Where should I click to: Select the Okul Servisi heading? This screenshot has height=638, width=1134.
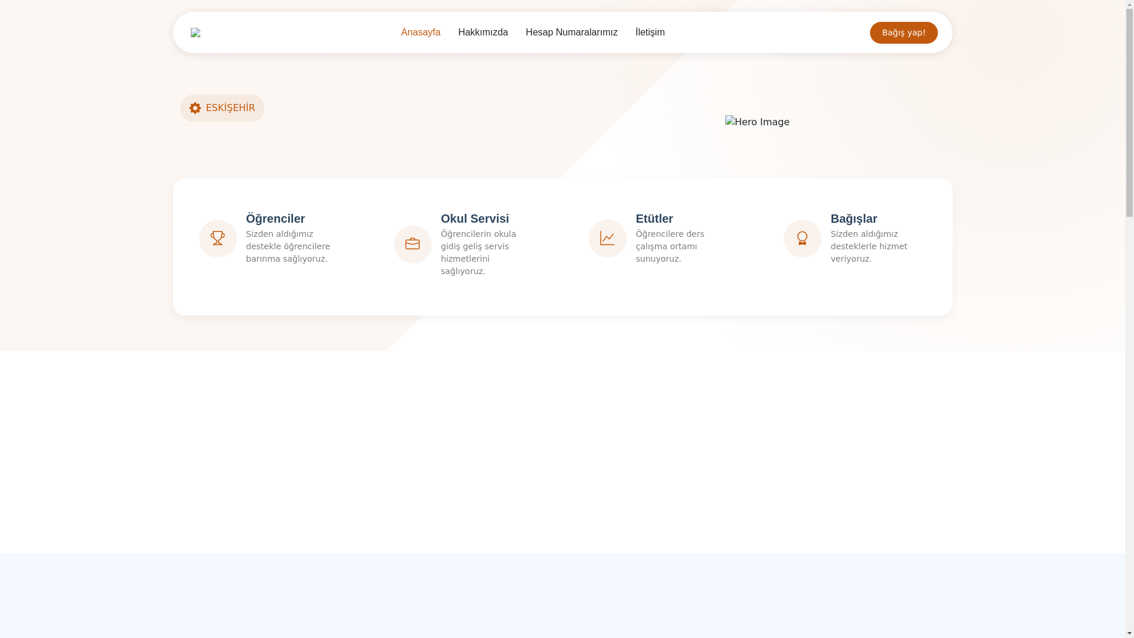click(475, 219)
